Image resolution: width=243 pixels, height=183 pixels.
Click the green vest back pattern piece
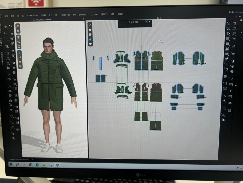(x=157, y=61)
